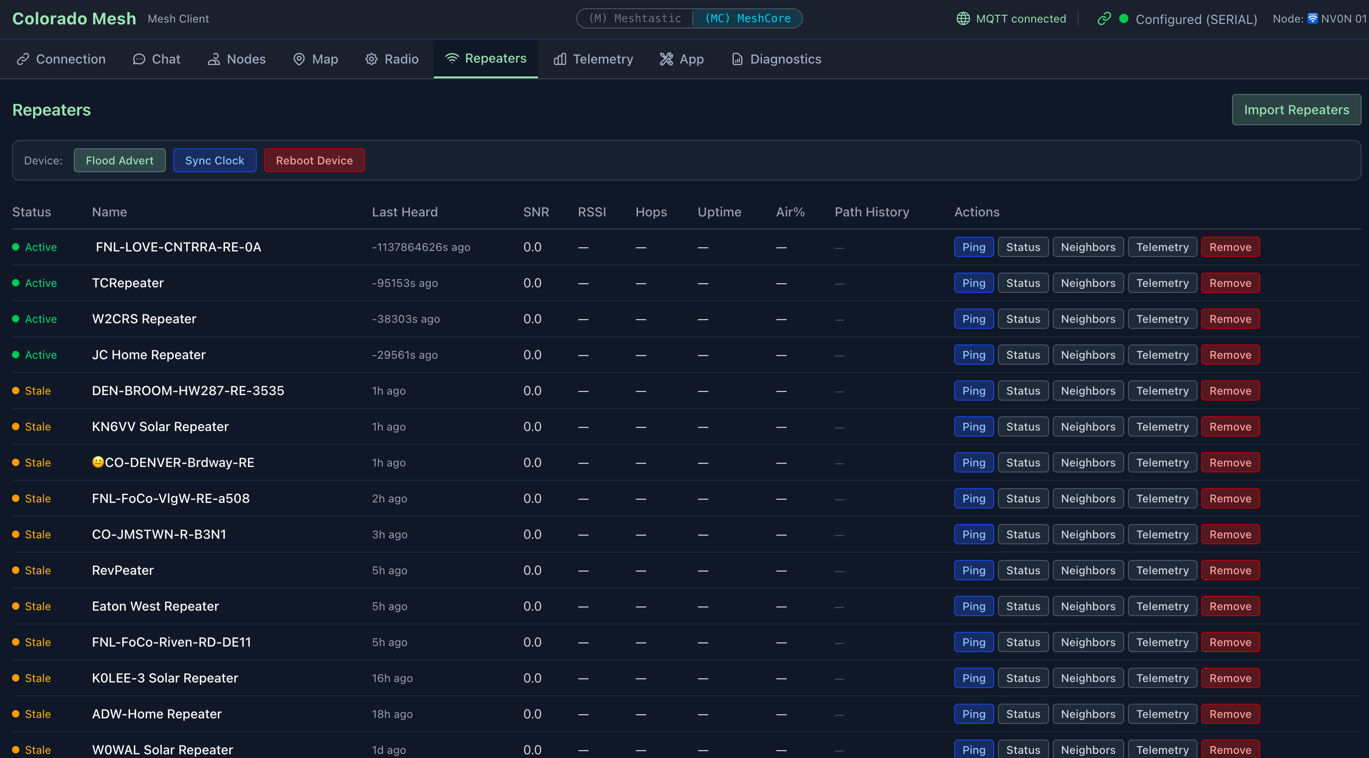Remove the RevPeater repeater
Screen dimensions: 1369x758
tap(1230, 570)
